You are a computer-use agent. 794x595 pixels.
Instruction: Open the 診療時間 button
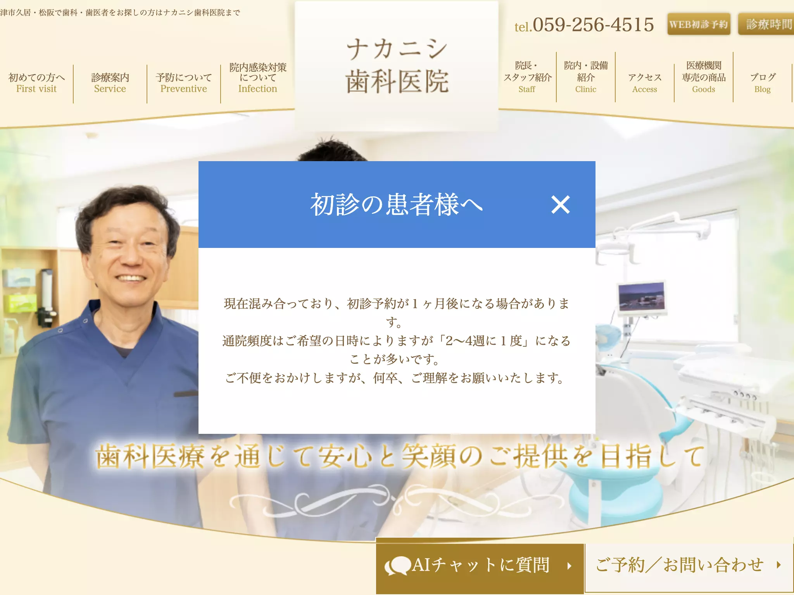pos(766,24)
